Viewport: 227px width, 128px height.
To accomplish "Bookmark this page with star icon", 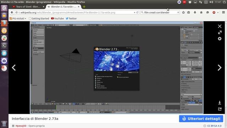I will point(183,12).
